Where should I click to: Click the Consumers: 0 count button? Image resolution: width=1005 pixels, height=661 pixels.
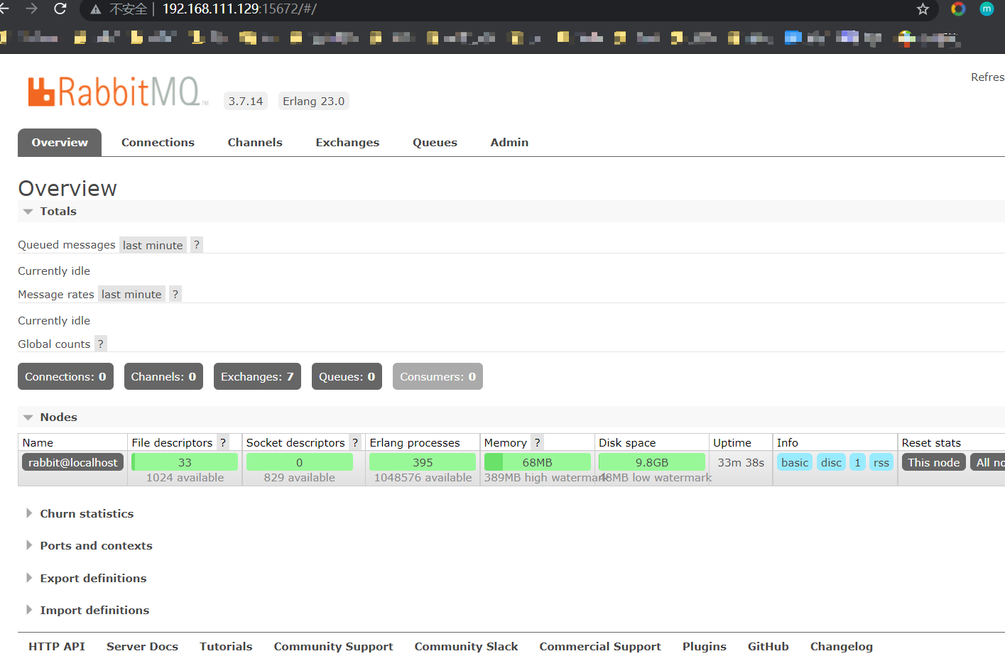(x=438, y=376)
